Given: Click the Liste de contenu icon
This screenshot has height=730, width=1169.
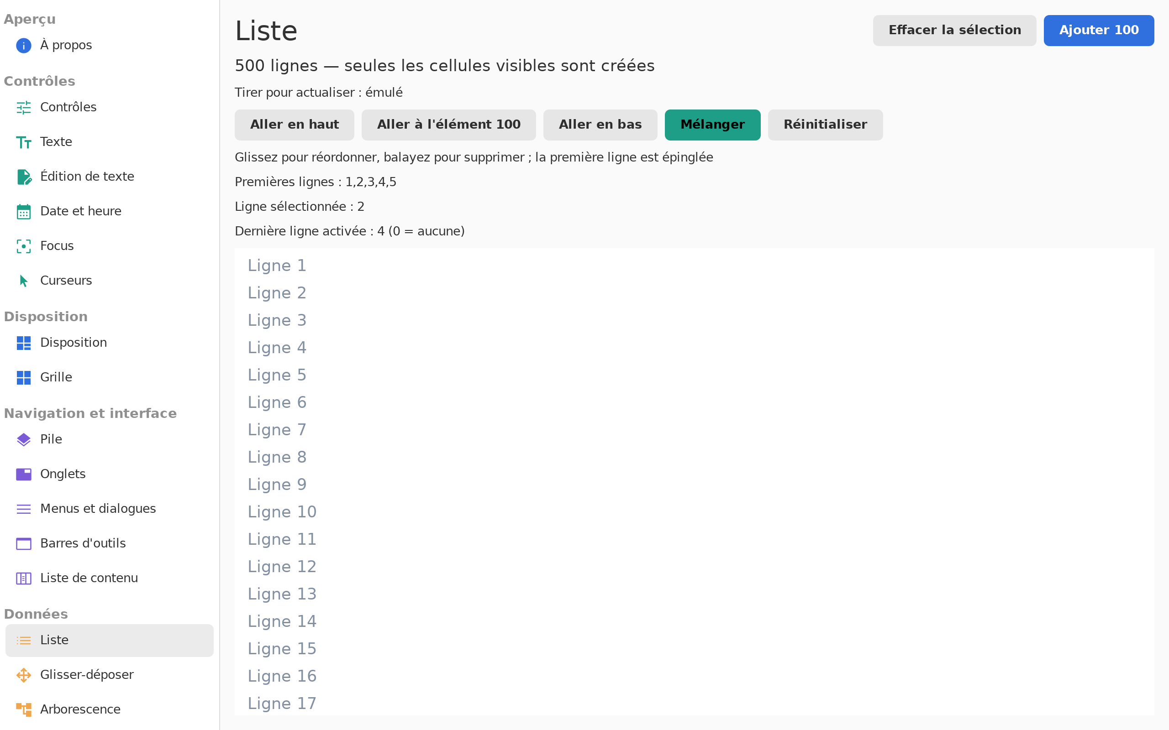Looking at the screenshot, I should [24, 579].
